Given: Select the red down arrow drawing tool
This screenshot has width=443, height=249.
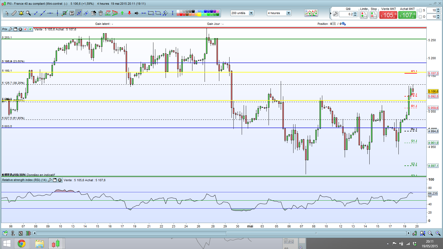Looking at the screenshot, I should (129, 13).
